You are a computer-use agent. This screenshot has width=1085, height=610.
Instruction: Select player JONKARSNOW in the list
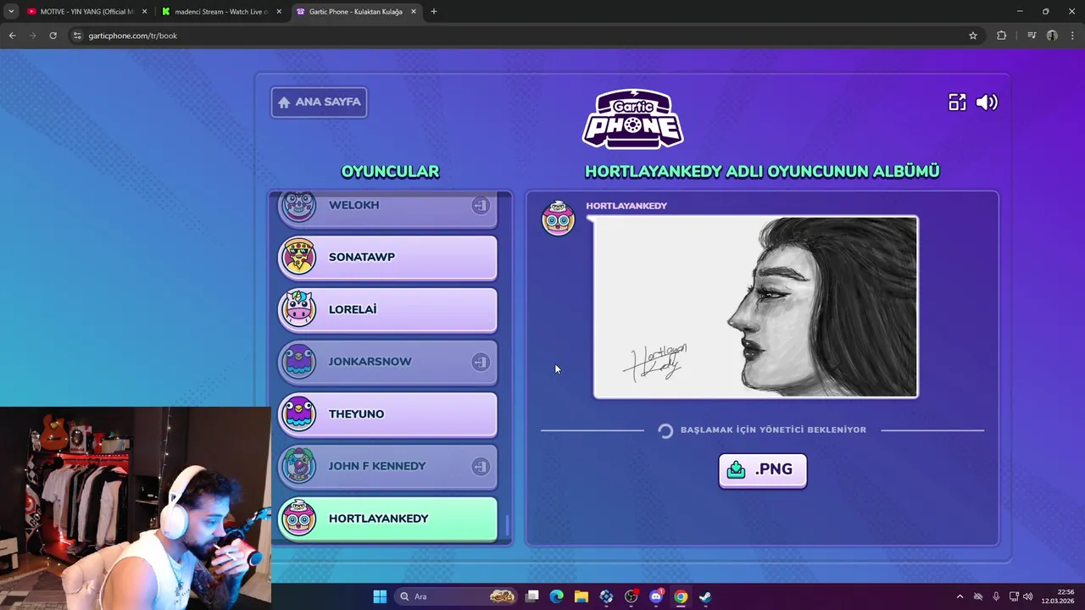[387, 362]
